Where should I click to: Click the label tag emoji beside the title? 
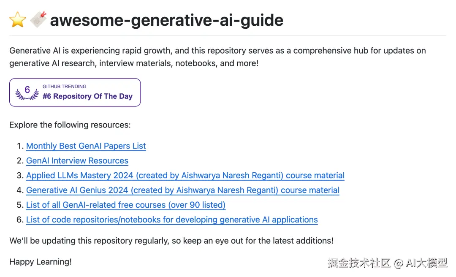tap(38, 19)
